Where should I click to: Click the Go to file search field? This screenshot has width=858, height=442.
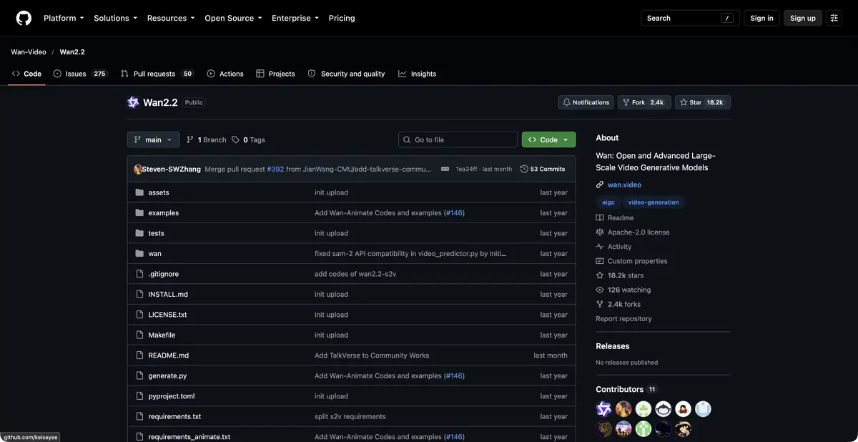(458, 140)
